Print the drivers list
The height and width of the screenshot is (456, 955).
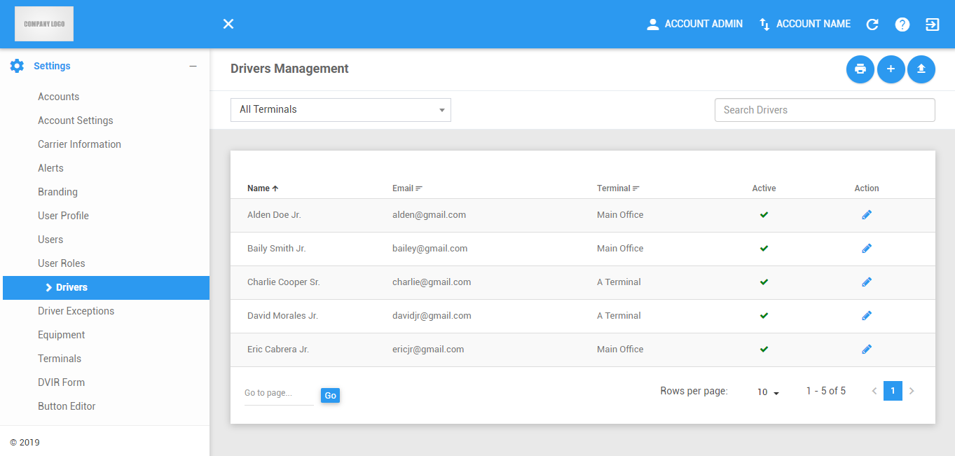[860, 69]
